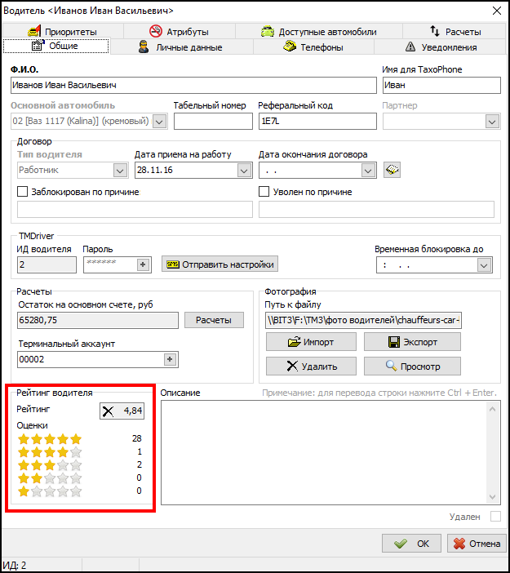Expand Временная блокировка до dropdown

click(484, 265)
